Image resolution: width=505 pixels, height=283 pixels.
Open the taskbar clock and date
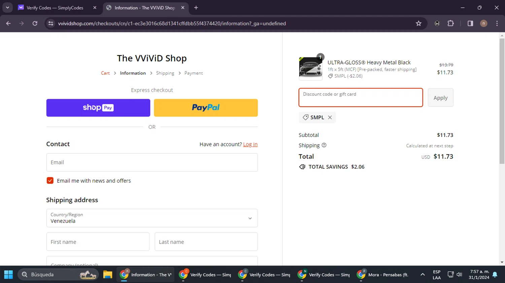click(479, 275)
